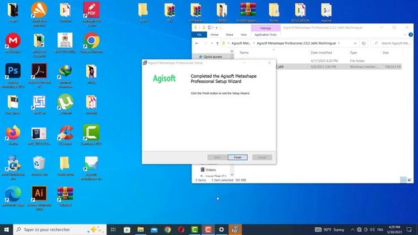
Task: Click 'Agisoft Met...' breadcrumb in address bar
Action: pos(241,43)
